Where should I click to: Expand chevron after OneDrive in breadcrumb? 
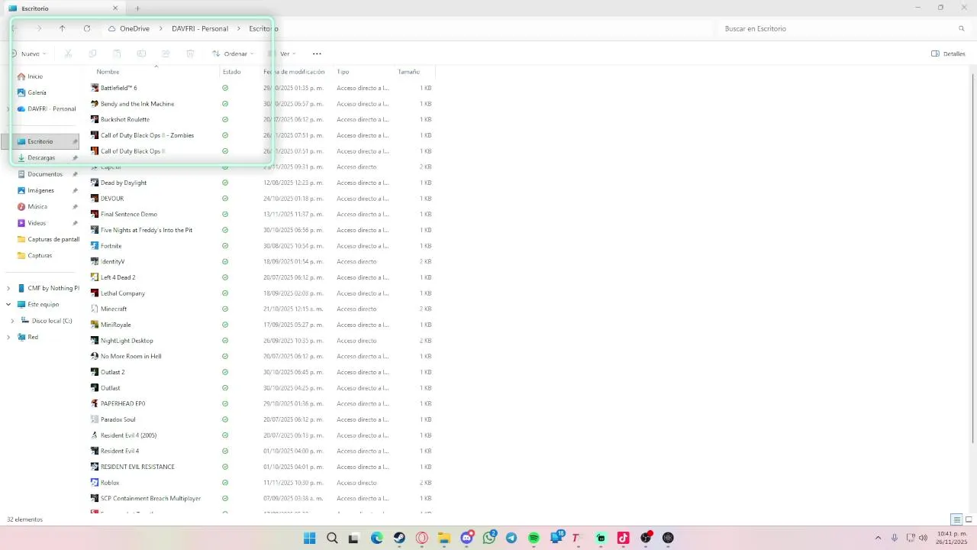point(161,28)
